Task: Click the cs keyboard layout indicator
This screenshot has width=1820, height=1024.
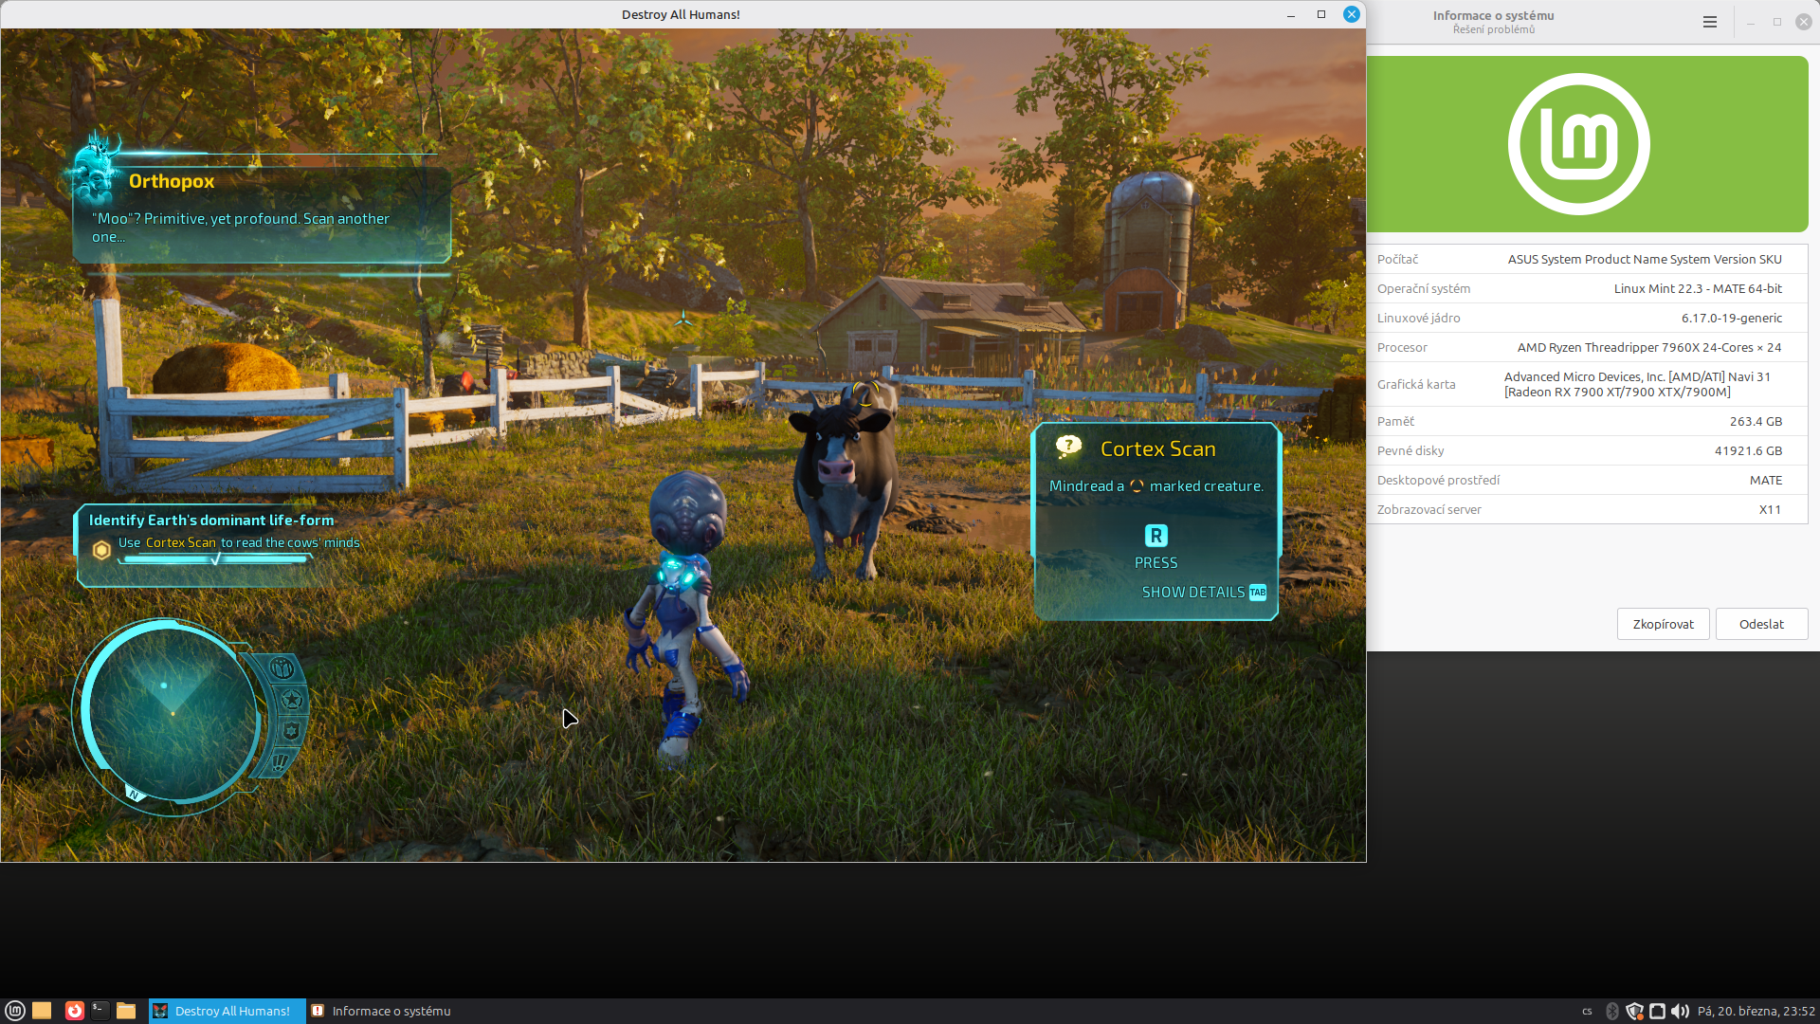Action: 1587,1011
